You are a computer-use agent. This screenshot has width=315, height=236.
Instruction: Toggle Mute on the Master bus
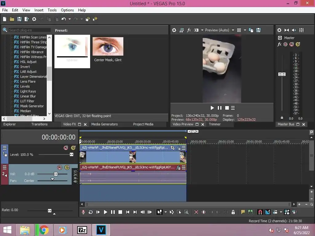click(292, 44)
